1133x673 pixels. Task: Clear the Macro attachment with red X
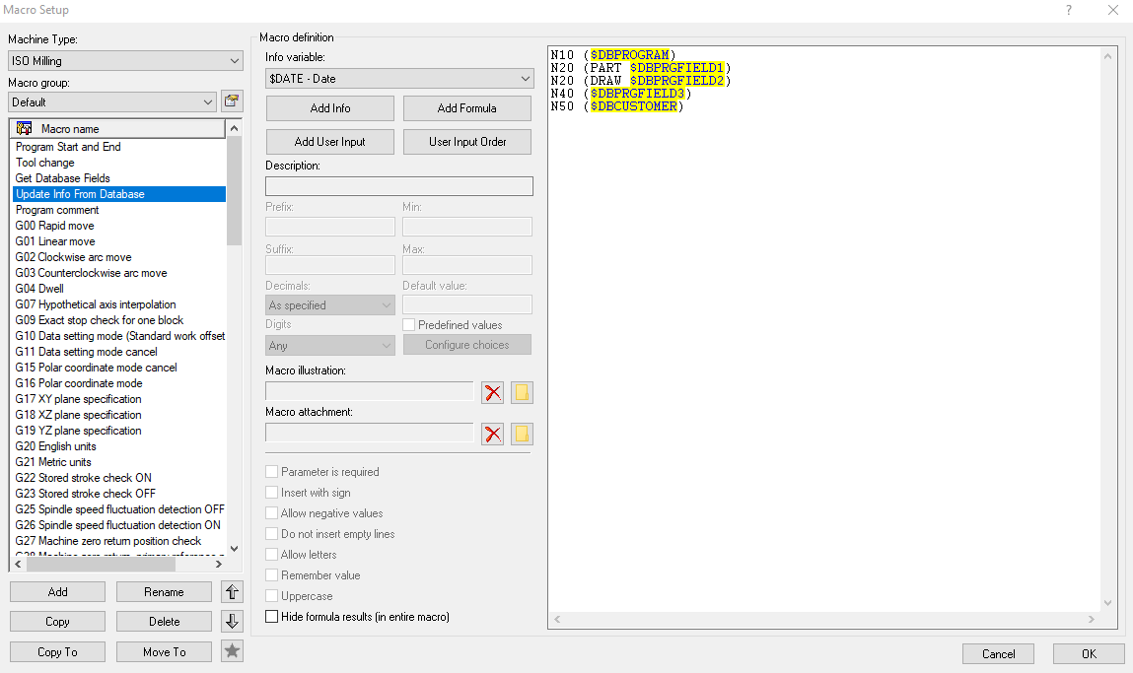[493, 434]
